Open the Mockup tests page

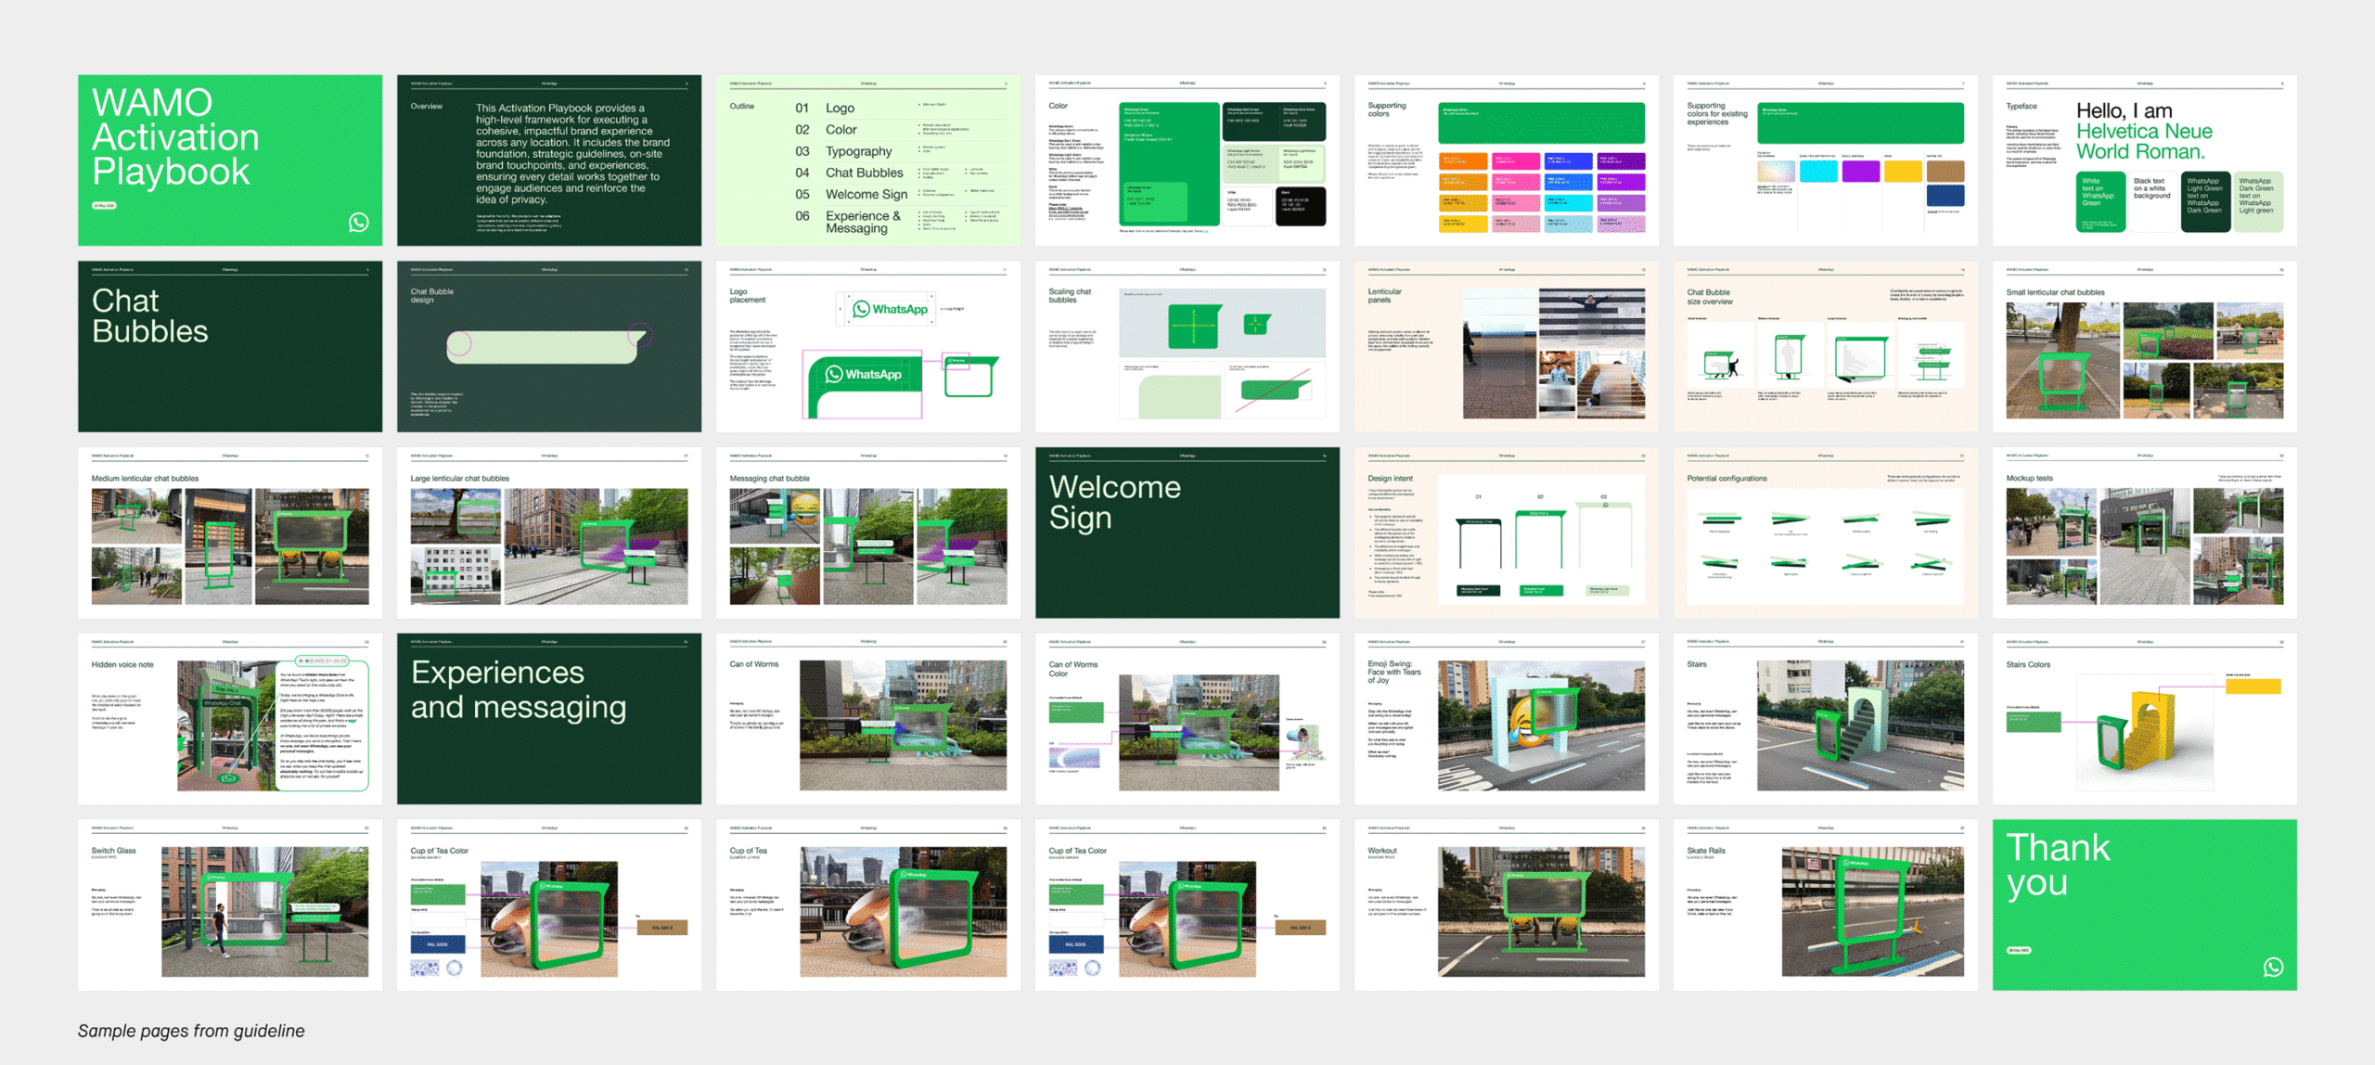click(x=2145, y=532)
